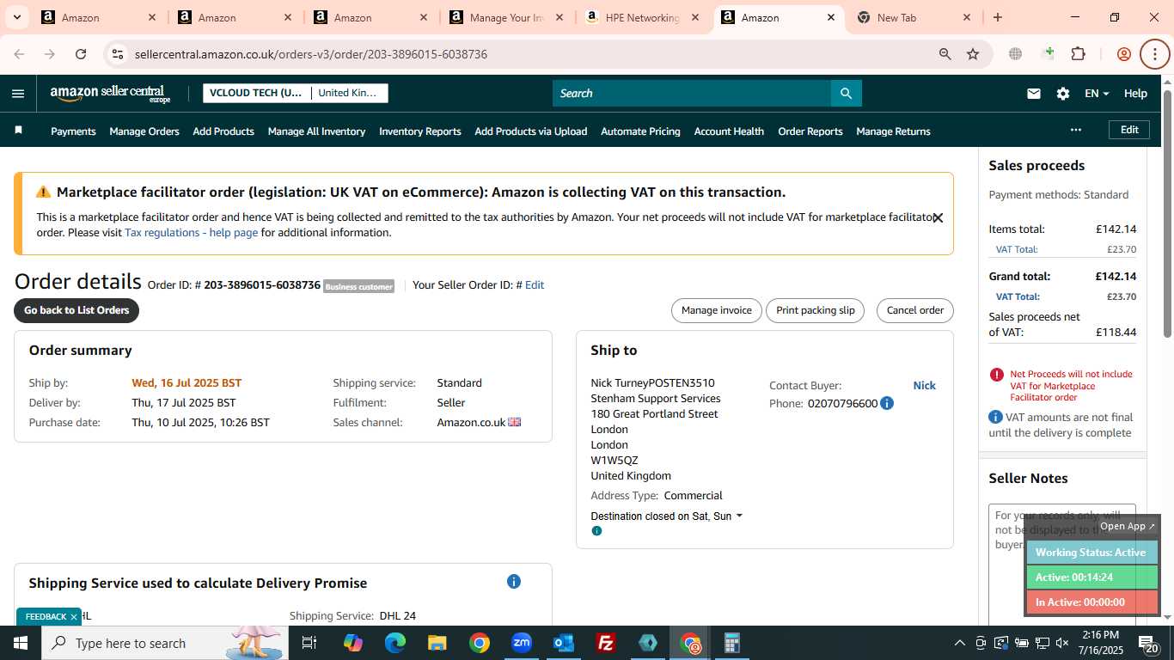This screenshot has height=660, width=1174.
Task: Switch to the Manage Your Inventory tab
Action: point(507,17)
